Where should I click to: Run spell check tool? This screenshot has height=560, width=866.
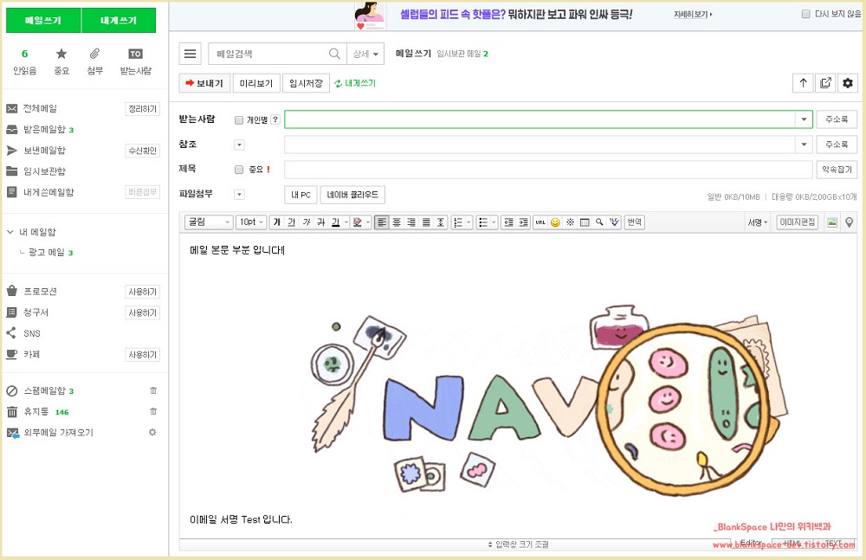click(614, 222)
